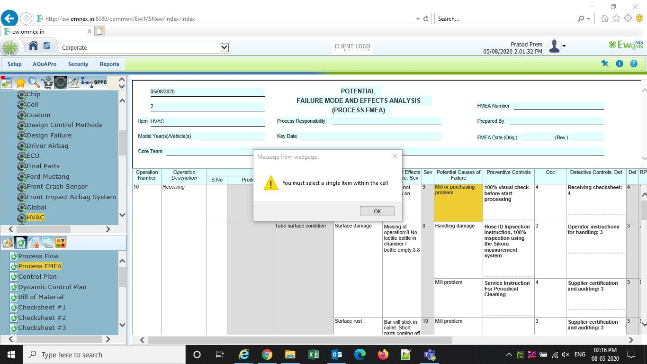Click the blue refresh icon beside Home

47,46
